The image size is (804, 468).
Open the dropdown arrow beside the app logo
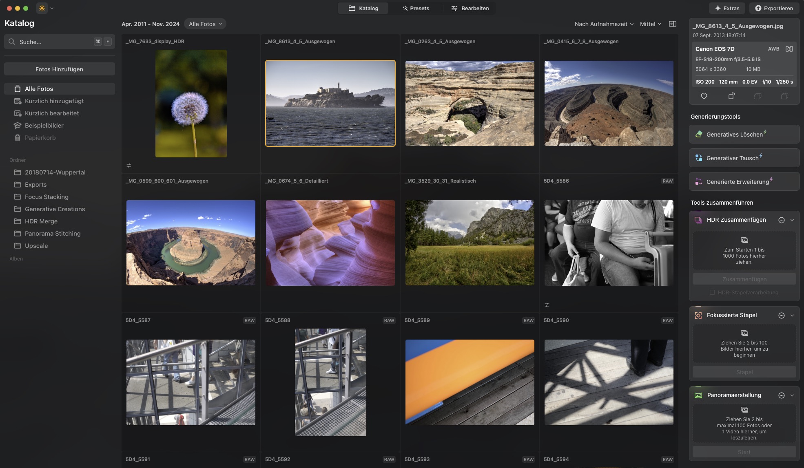point(52,8)
